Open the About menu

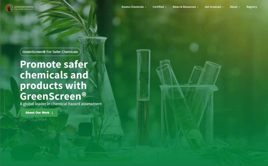[234, 7]
